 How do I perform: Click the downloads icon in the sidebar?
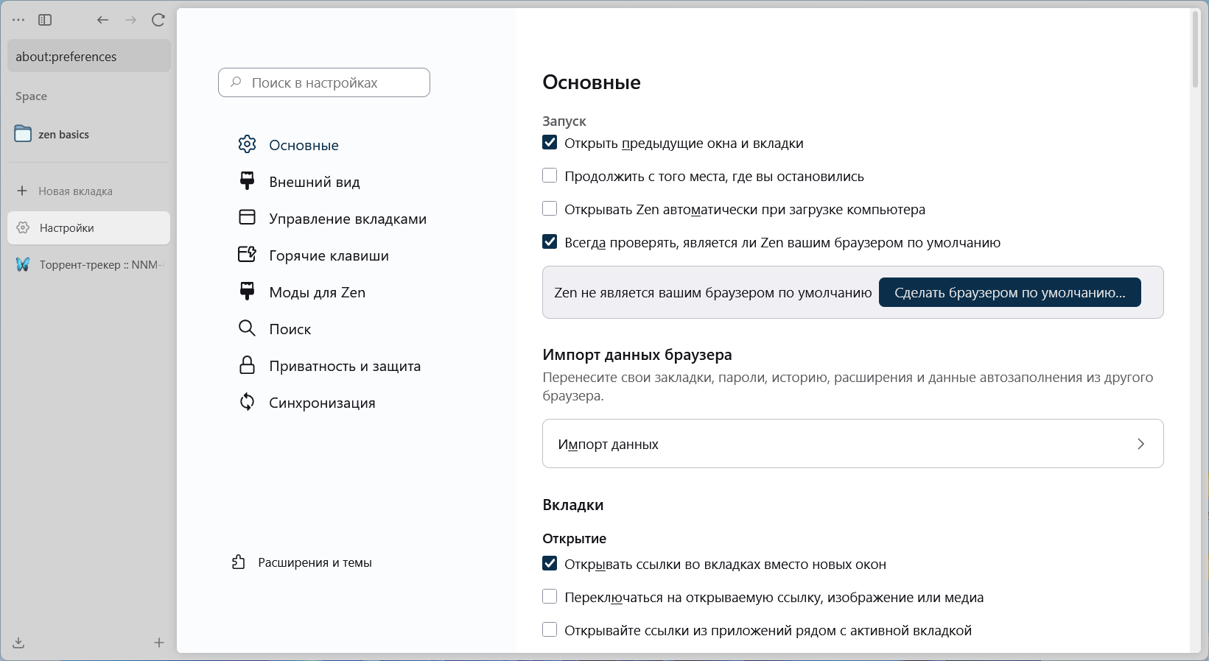pos(18,643)
